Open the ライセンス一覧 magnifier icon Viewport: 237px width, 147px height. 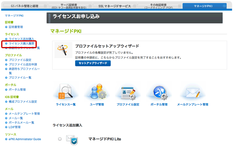coord(66,92)
